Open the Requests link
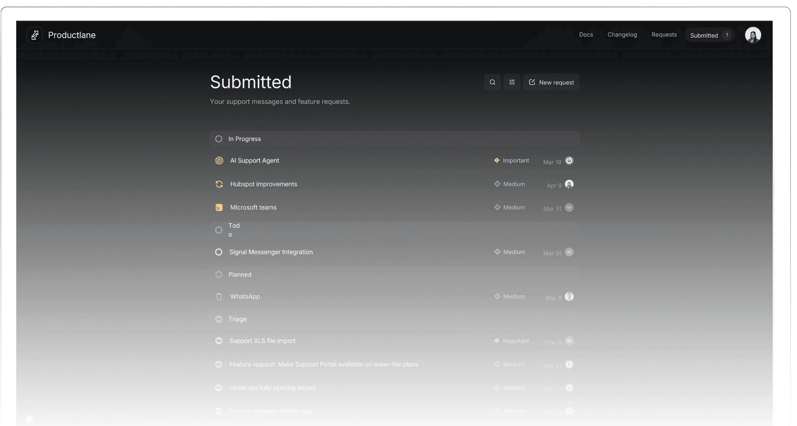797x426 pixels. click(664, 35)
